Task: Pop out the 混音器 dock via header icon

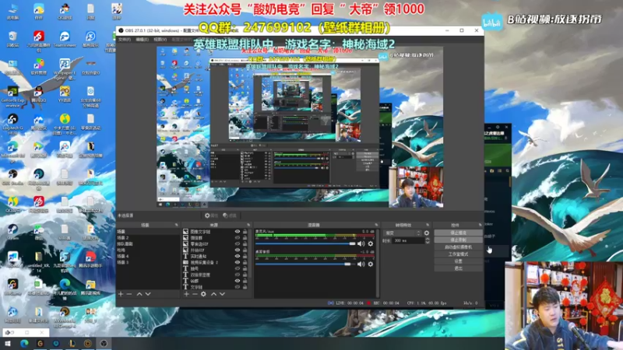Action: coord(376,225)
